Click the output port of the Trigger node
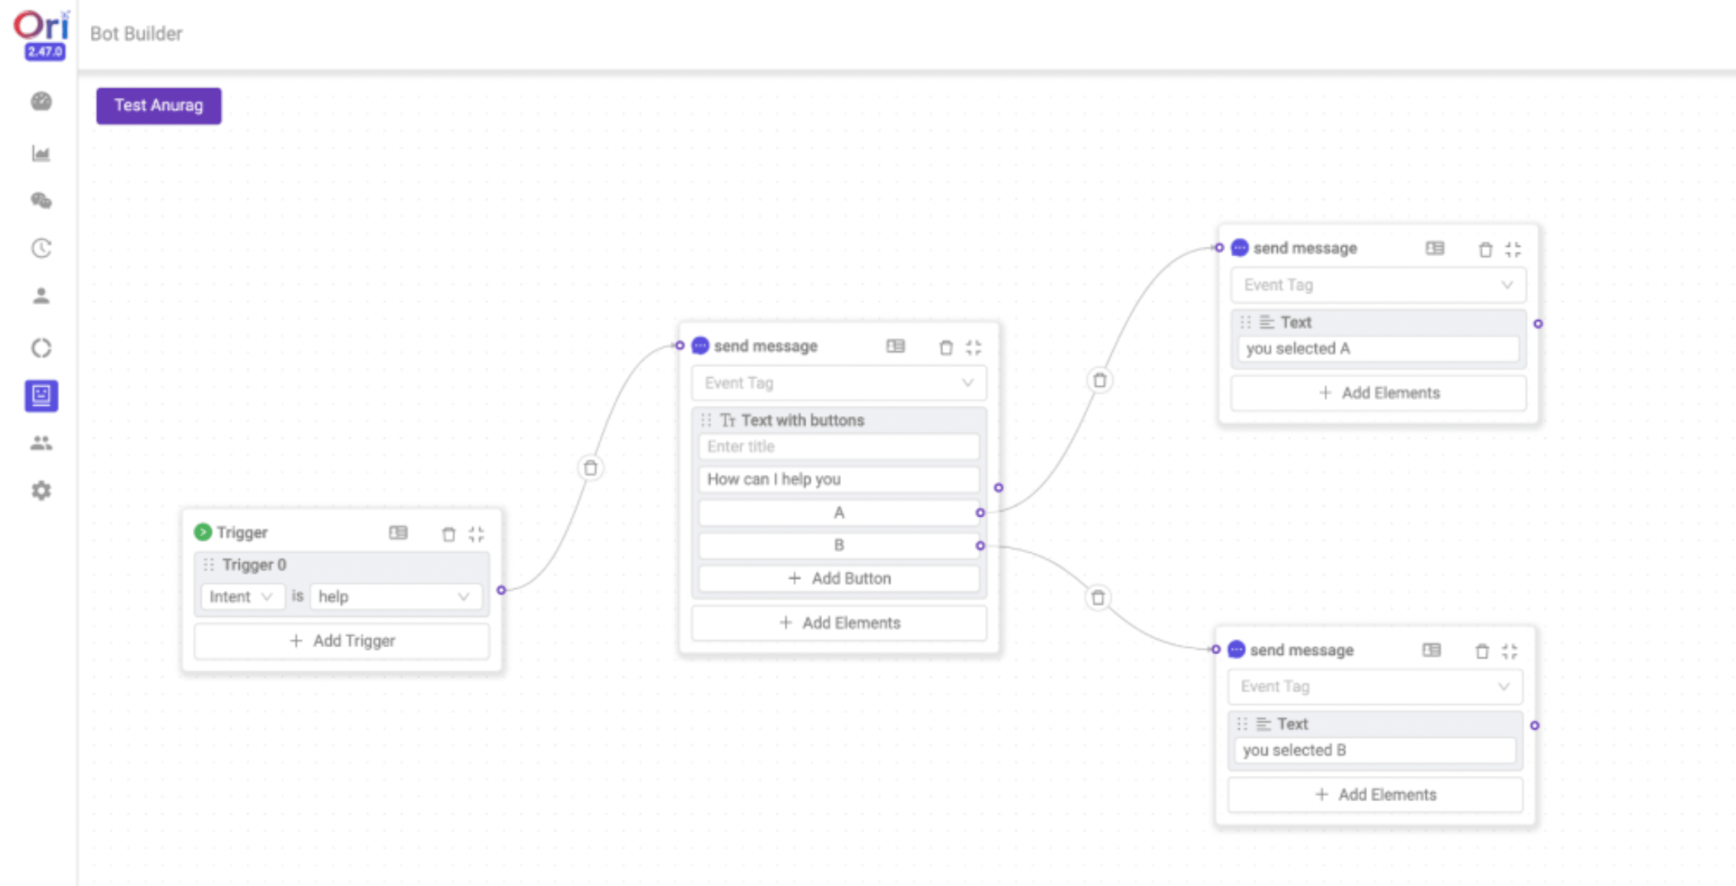The height and width of the screenshot is (886, 1736). point(501,590)
